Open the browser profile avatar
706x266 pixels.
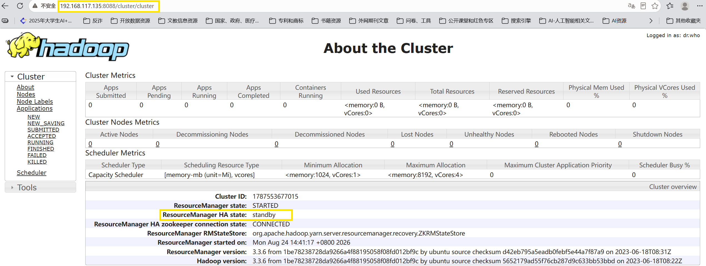[x=685, y=6]
